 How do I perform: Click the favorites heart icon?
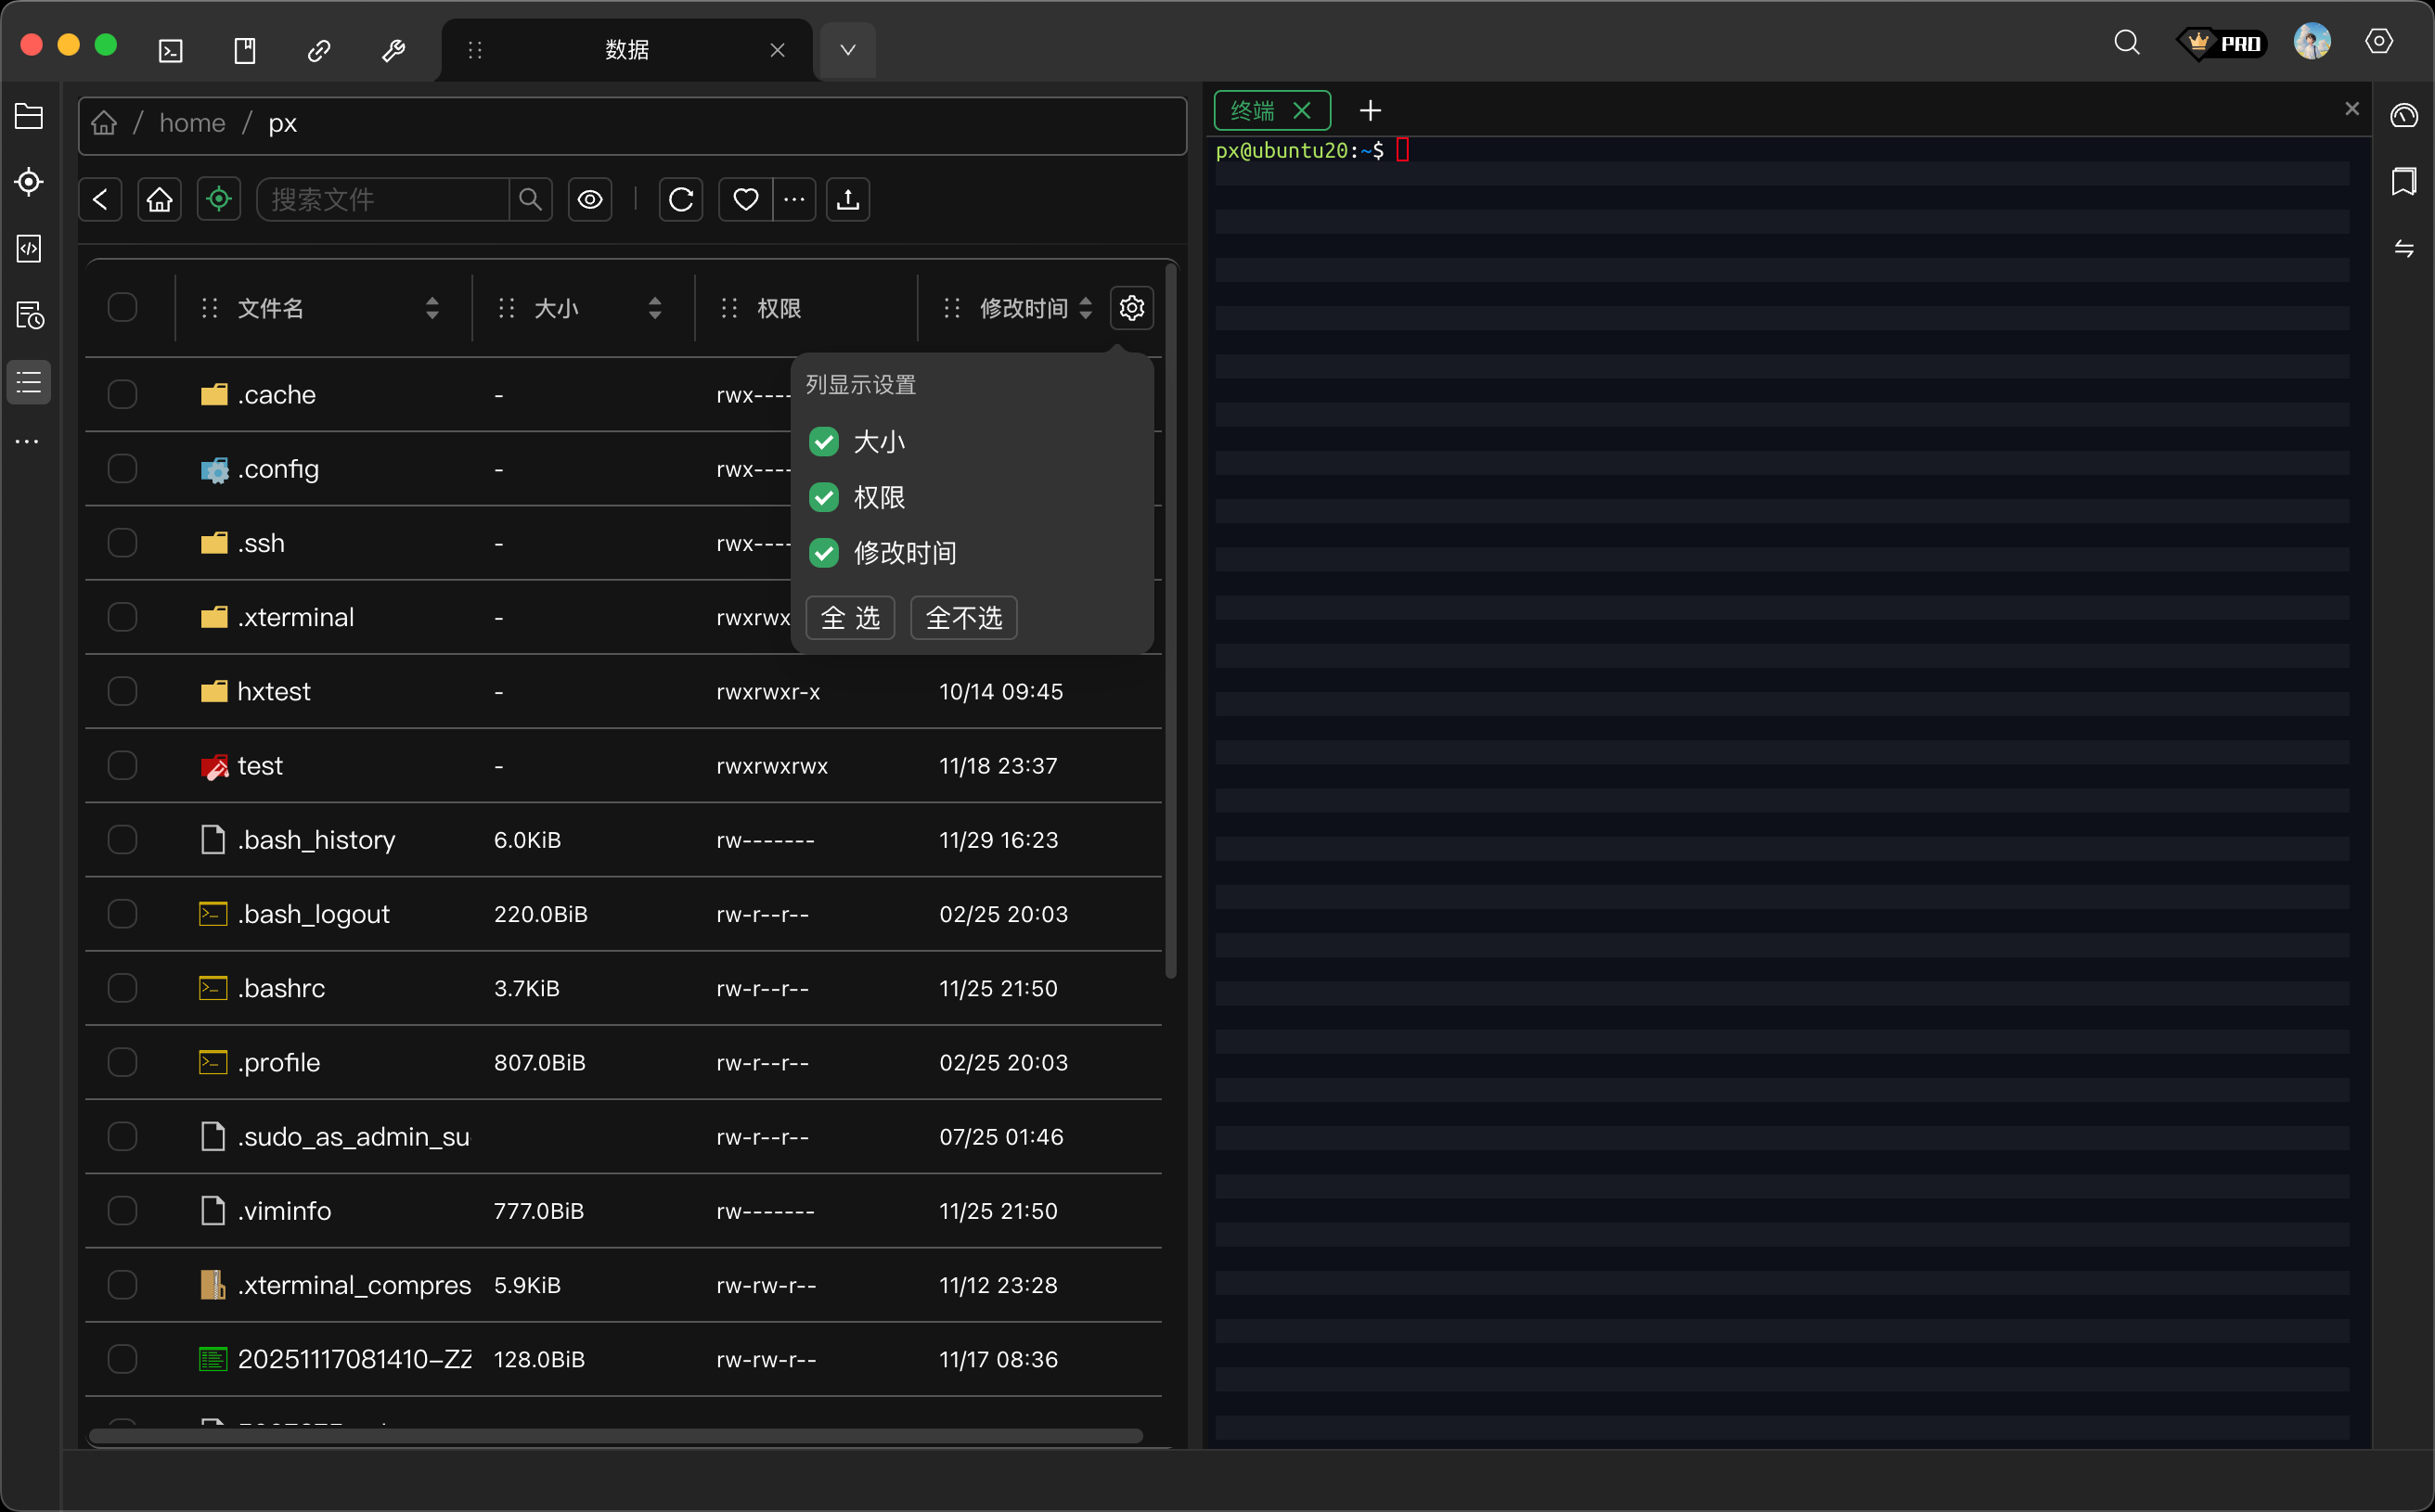pyautogui.click(x=745, y=200)
